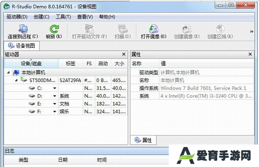Click the S2AT29FA label cell
Viewport: 259px width, 167px height.
(70, 80)
